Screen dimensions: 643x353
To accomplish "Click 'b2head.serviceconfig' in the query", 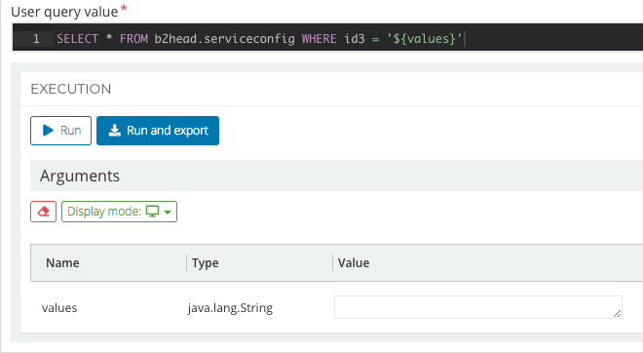I will [224, 39].
